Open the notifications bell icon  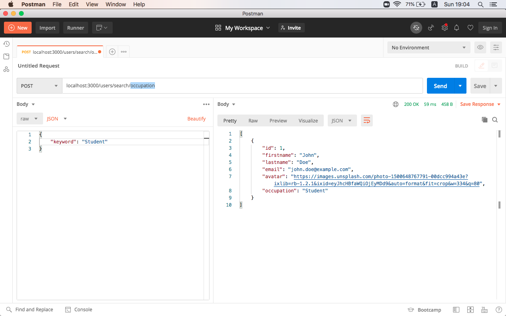coord(457,28)
